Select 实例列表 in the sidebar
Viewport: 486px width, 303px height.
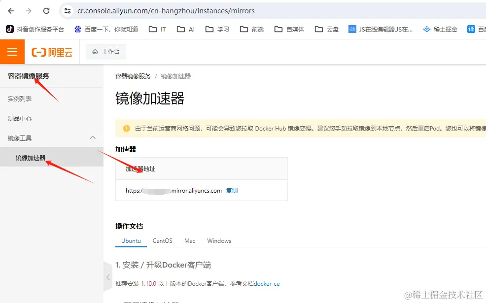(x=20, y=99)
